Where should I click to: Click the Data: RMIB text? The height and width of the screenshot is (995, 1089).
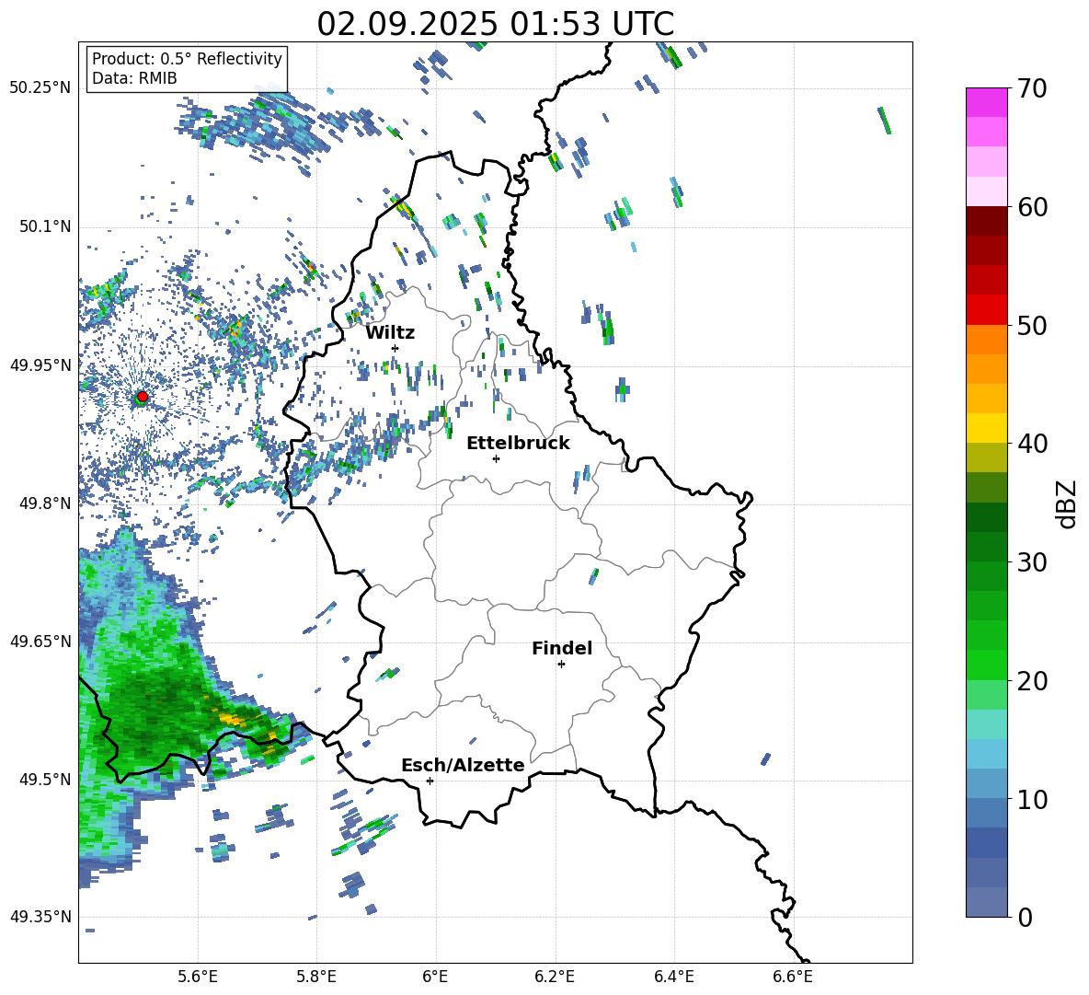point(134,78)
